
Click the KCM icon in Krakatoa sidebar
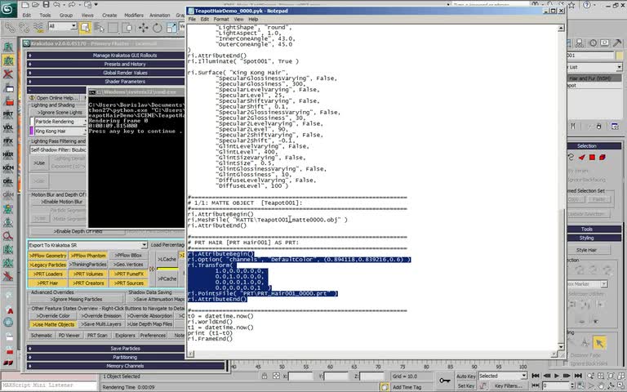tap(8, 168)
